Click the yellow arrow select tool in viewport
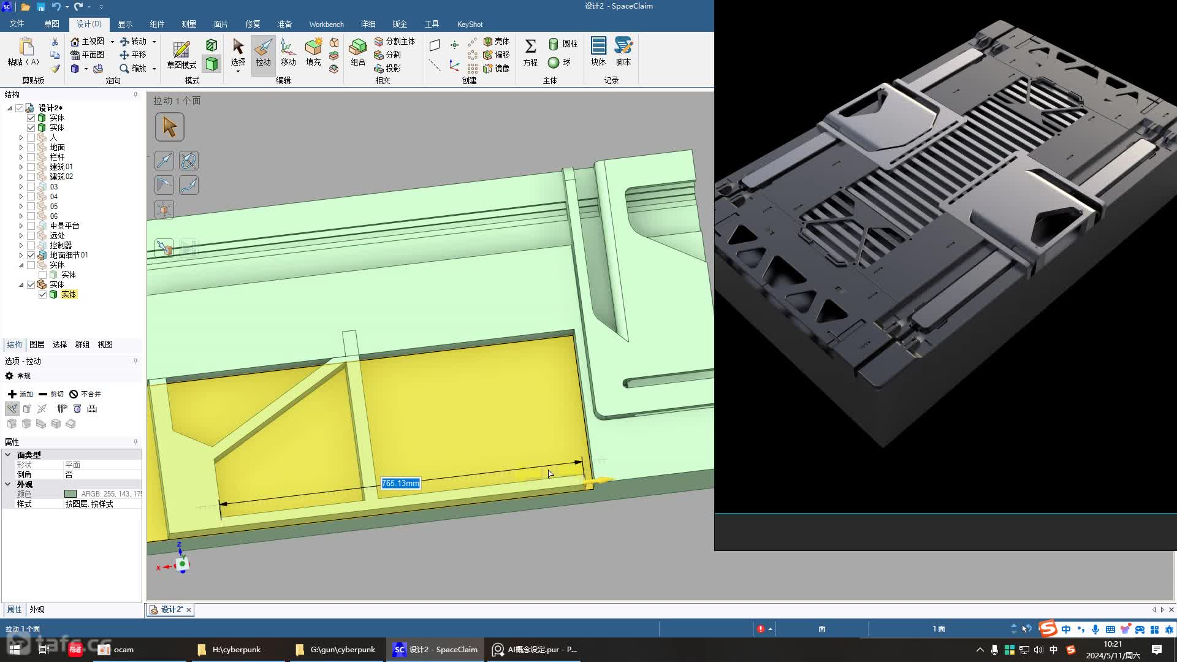Screen dimensions: 1177x662 (x=170, y=127)
